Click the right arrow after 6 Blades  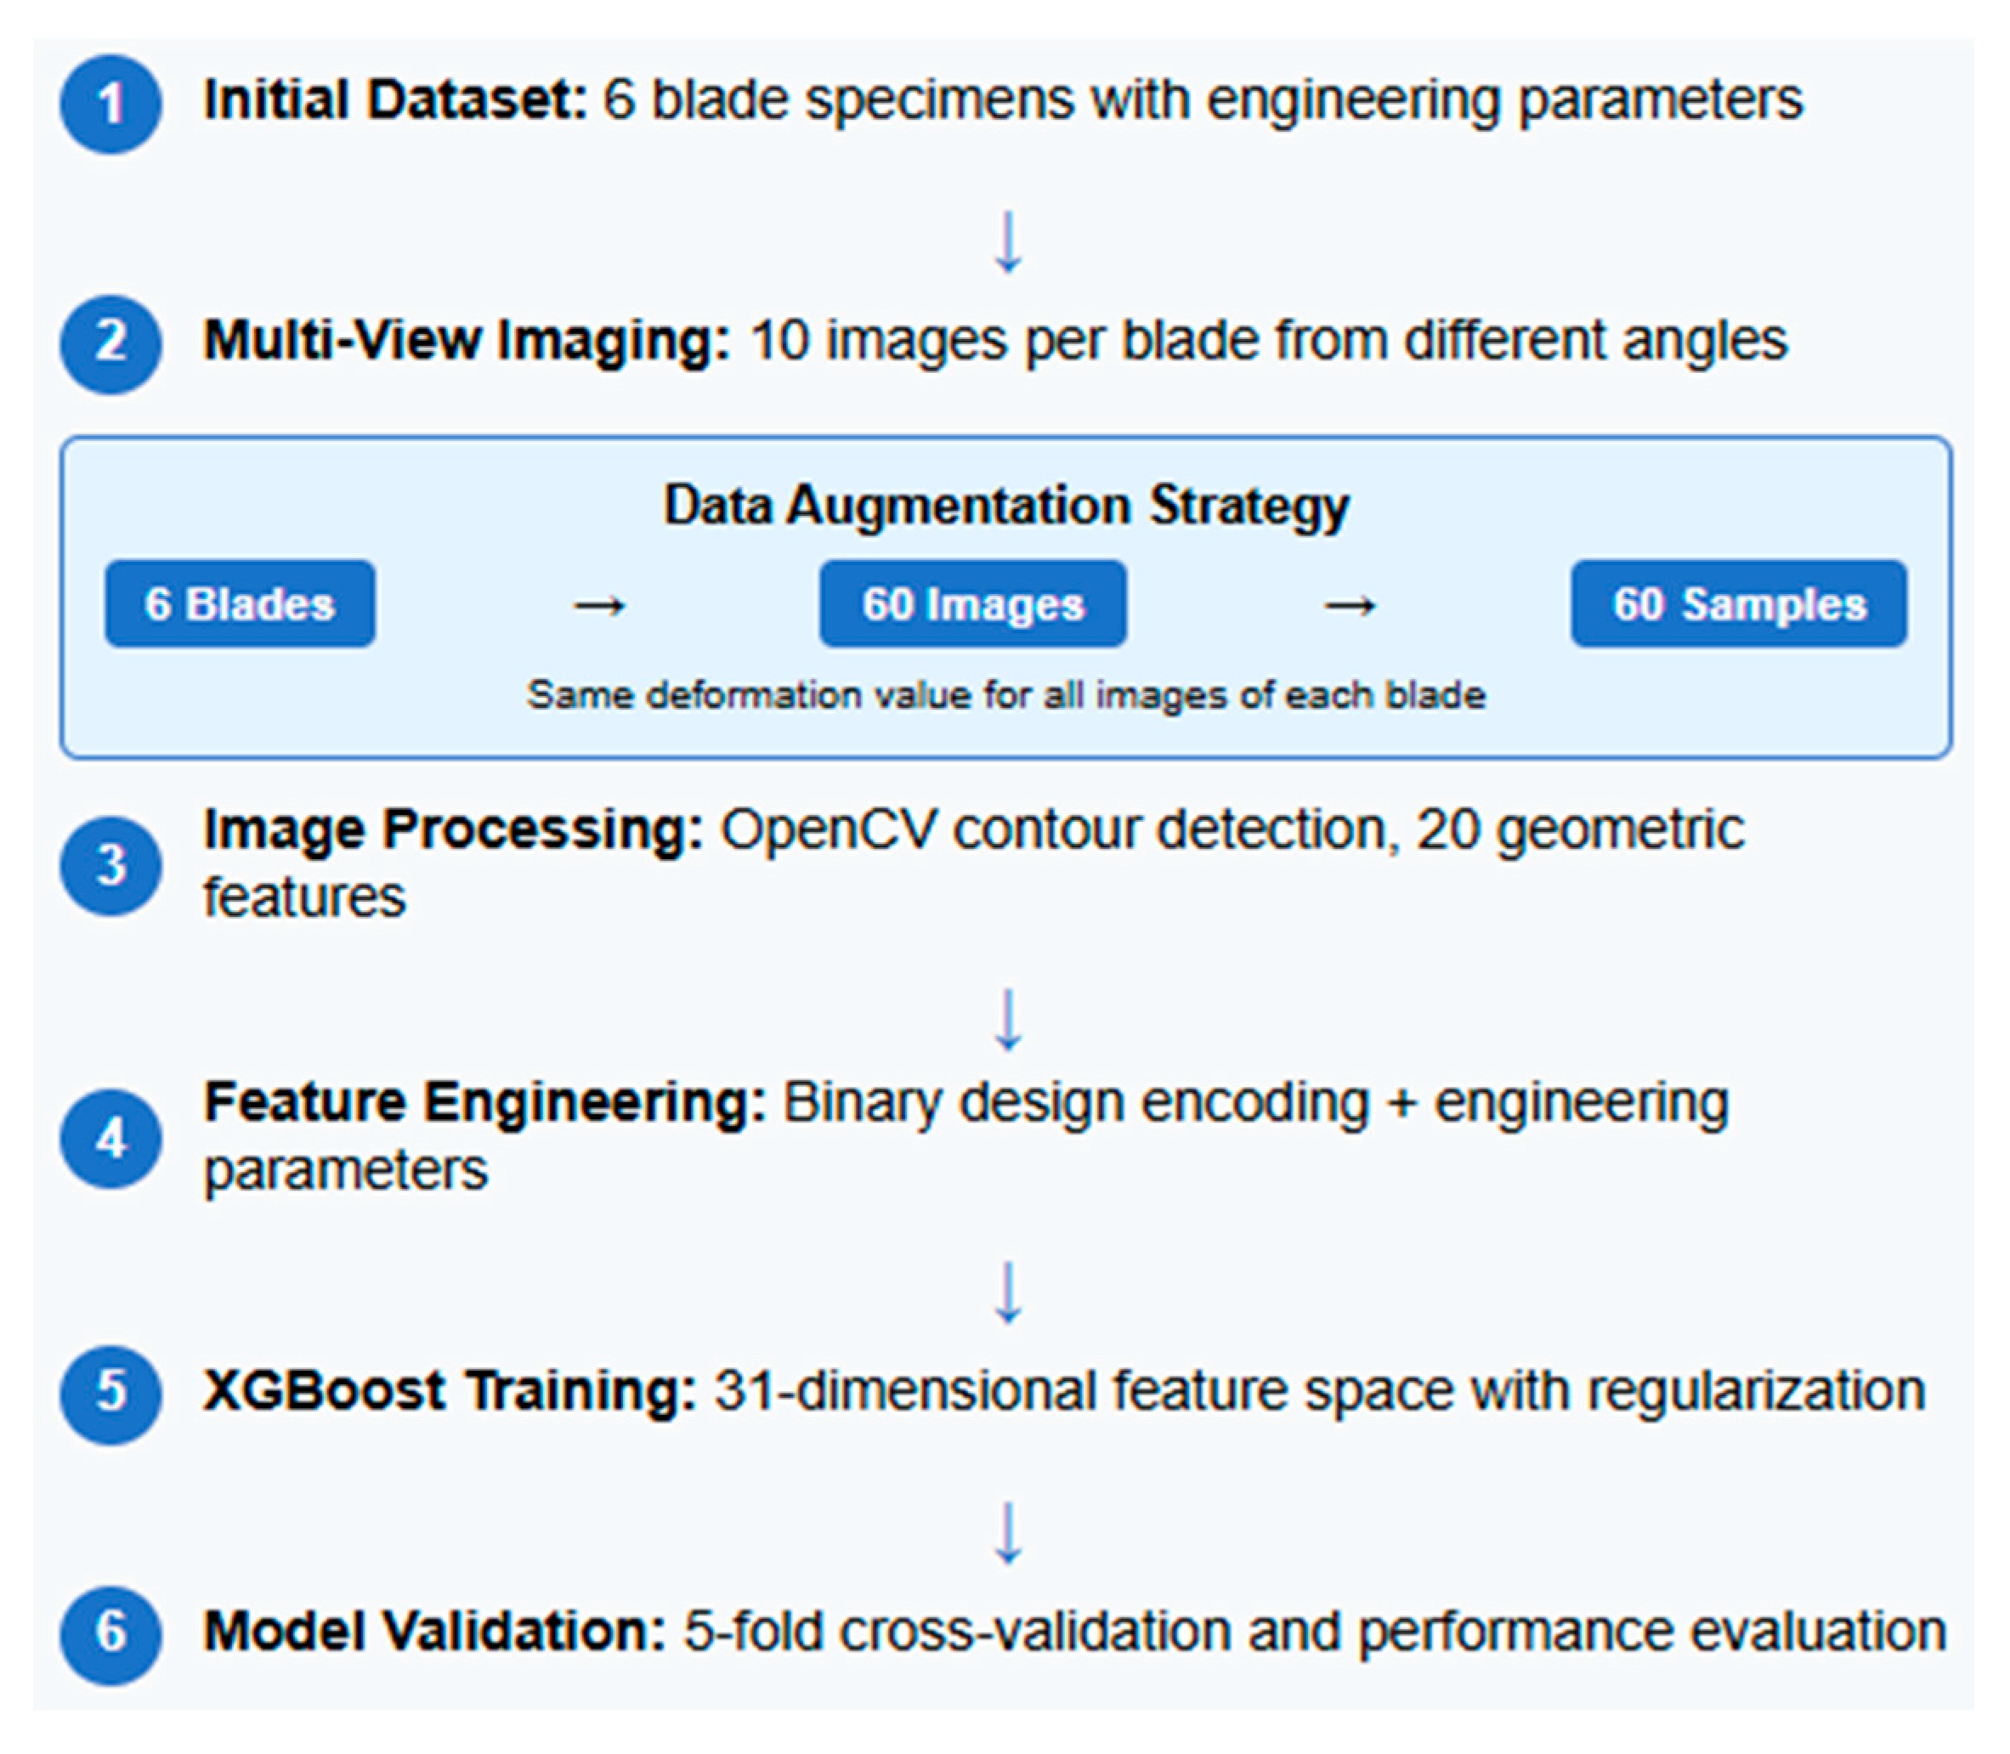pyautogui.click(x=599, y=606)
